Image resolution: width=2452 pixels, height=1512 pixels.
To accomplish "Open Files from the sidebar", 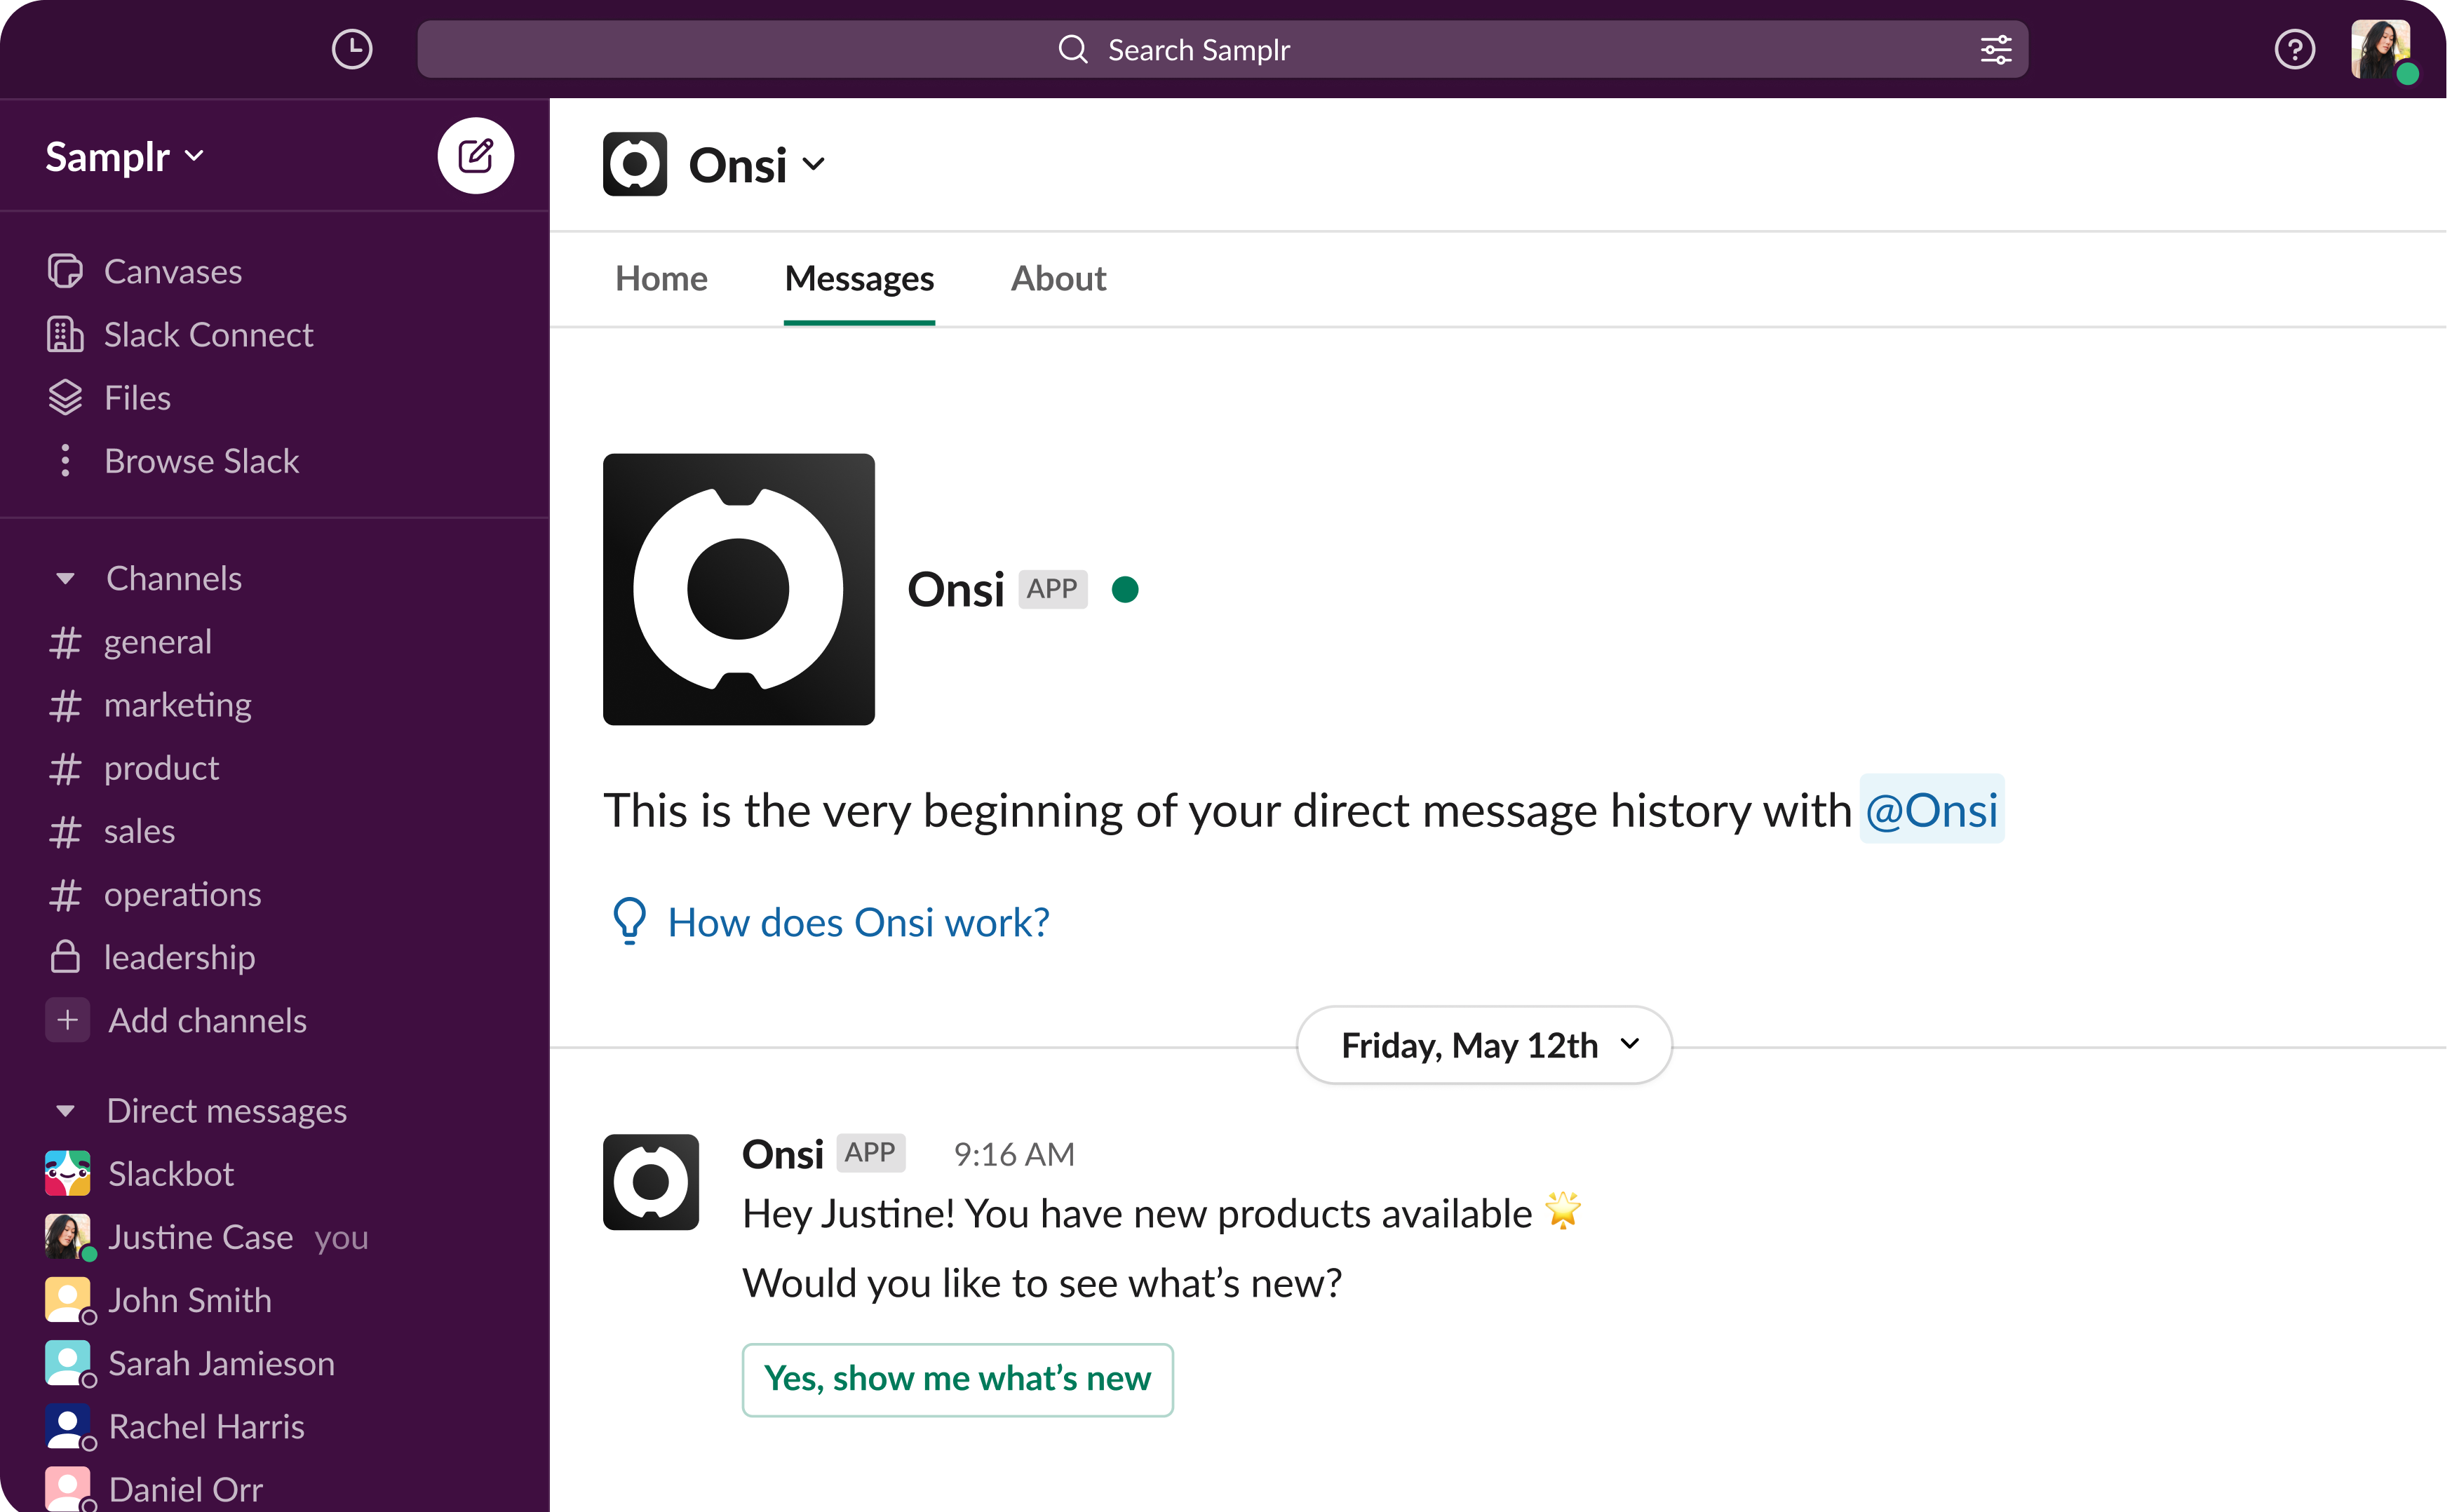I will (137, 397).
